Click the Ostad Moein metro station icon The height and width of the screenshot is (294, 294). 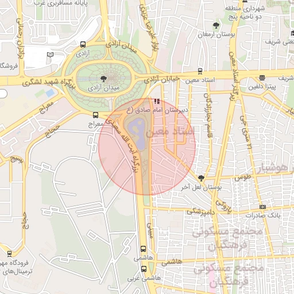coord(200,71)
